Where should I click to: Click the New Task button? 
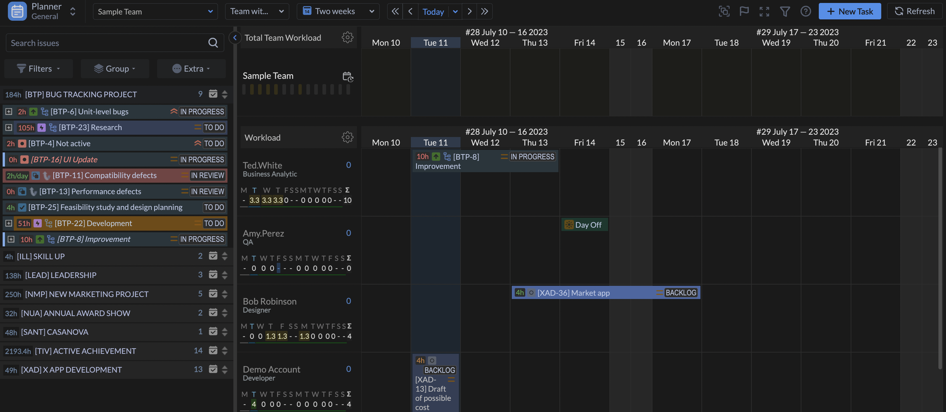(x=849, y=11)
